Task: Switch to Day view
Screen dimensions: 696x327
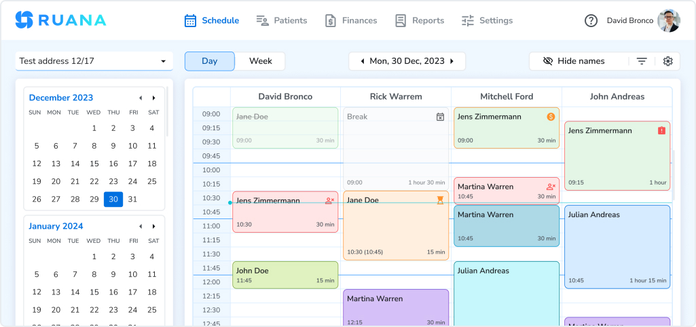Action: coord(209,61)
